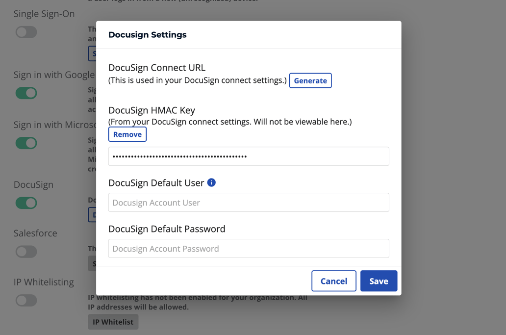Save the Docusign Settings
This screenshot has width=506, height=335.
coord(379,281)
